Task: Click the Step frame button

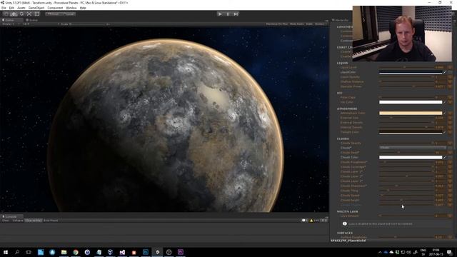Action: pyautogui.click(x=236, y=14)
